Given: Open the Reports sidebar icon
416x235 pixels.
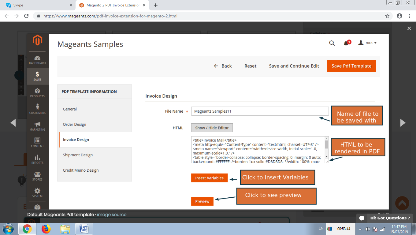Looking at the screenshot, I should pos(37,159).
